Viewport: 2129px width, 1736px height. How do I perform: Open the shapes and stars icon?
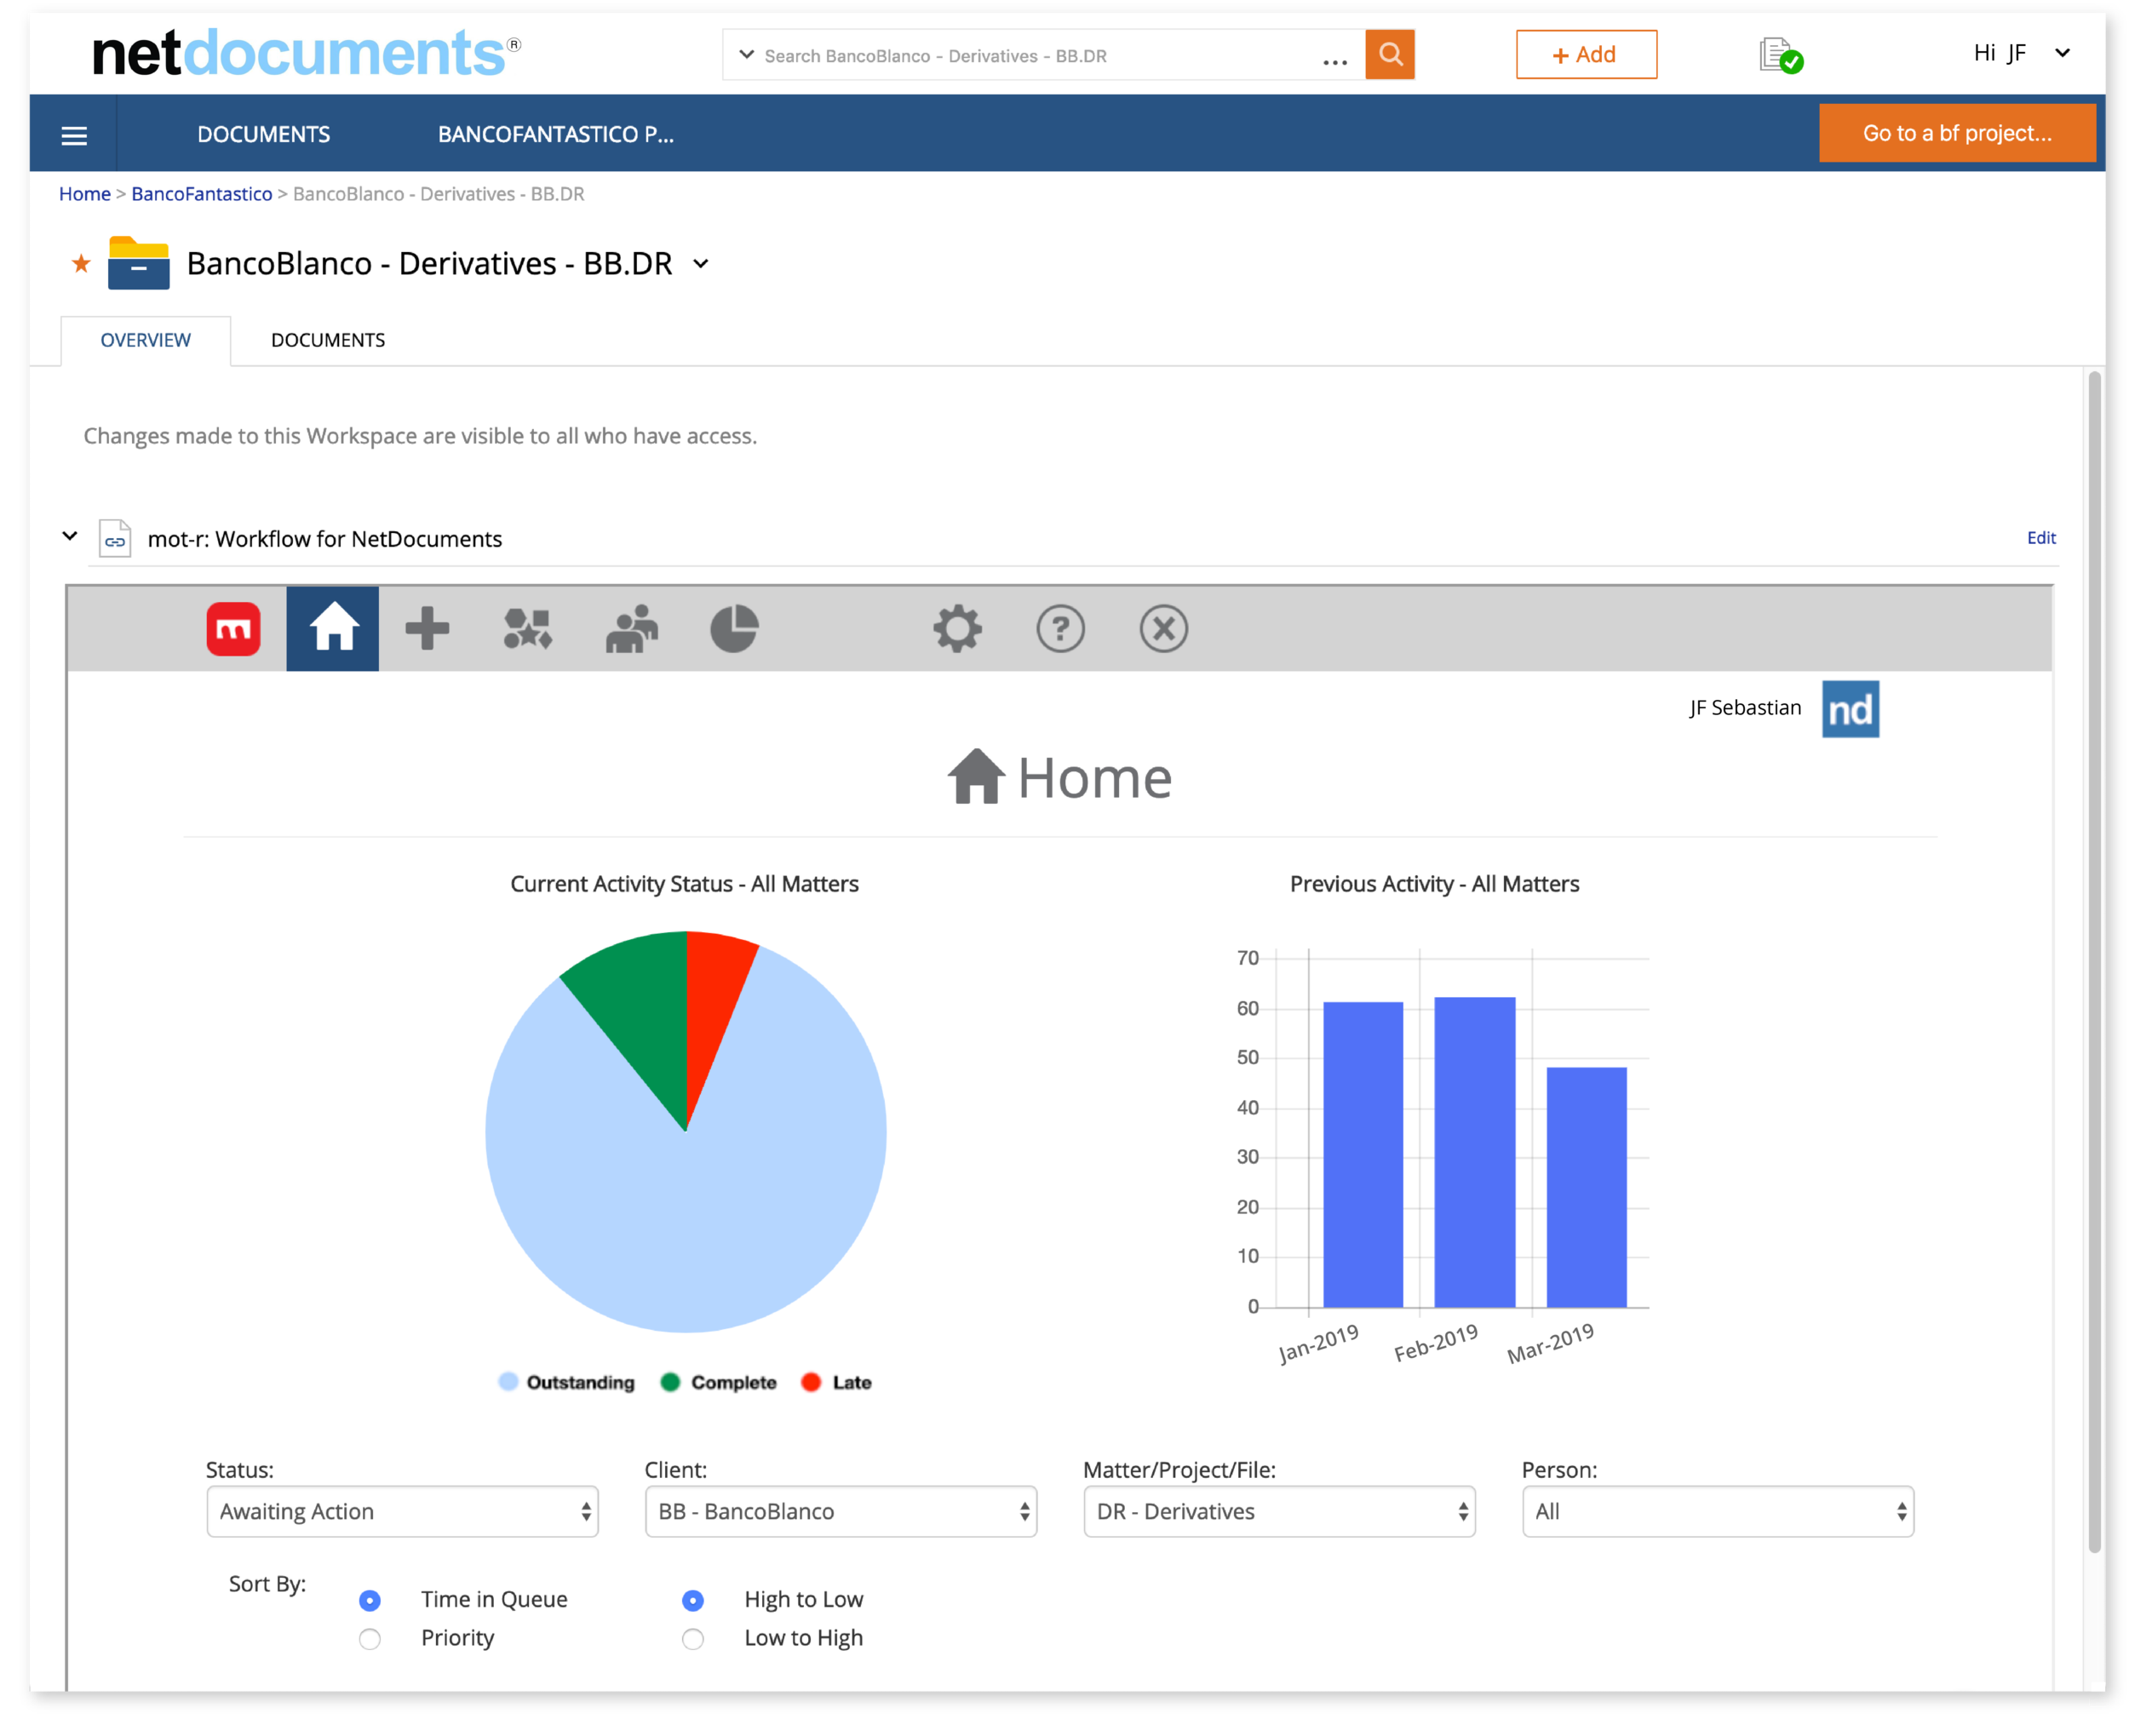(x=528, y=629)
